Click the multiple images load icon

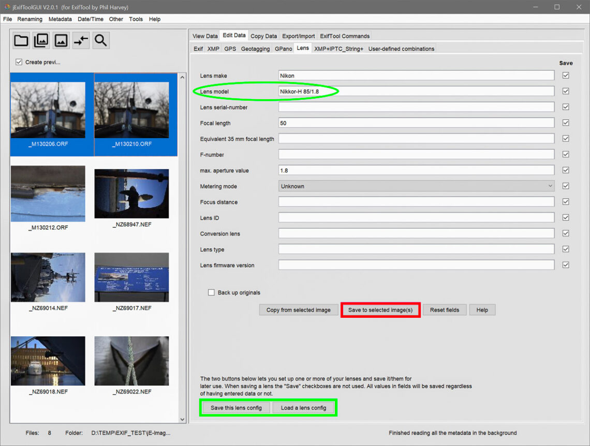(41, 40)
